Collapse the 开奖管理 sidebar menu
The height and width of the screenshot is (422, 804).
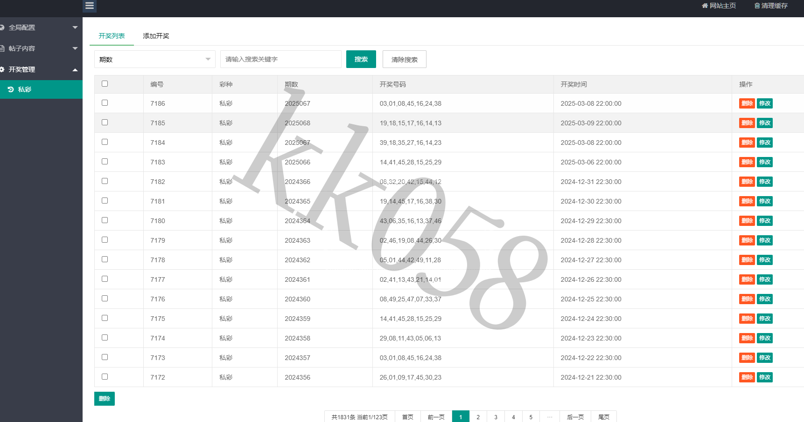click(x=41, y=69)
